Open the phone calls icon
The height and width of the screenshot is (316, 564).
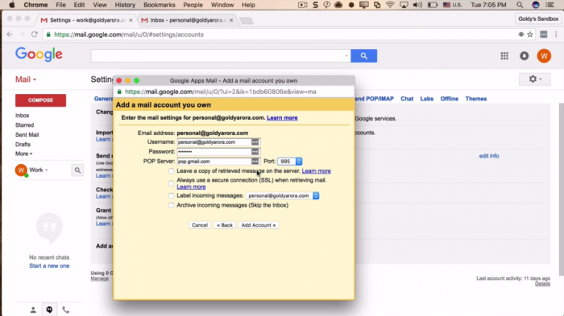(65, 310)
